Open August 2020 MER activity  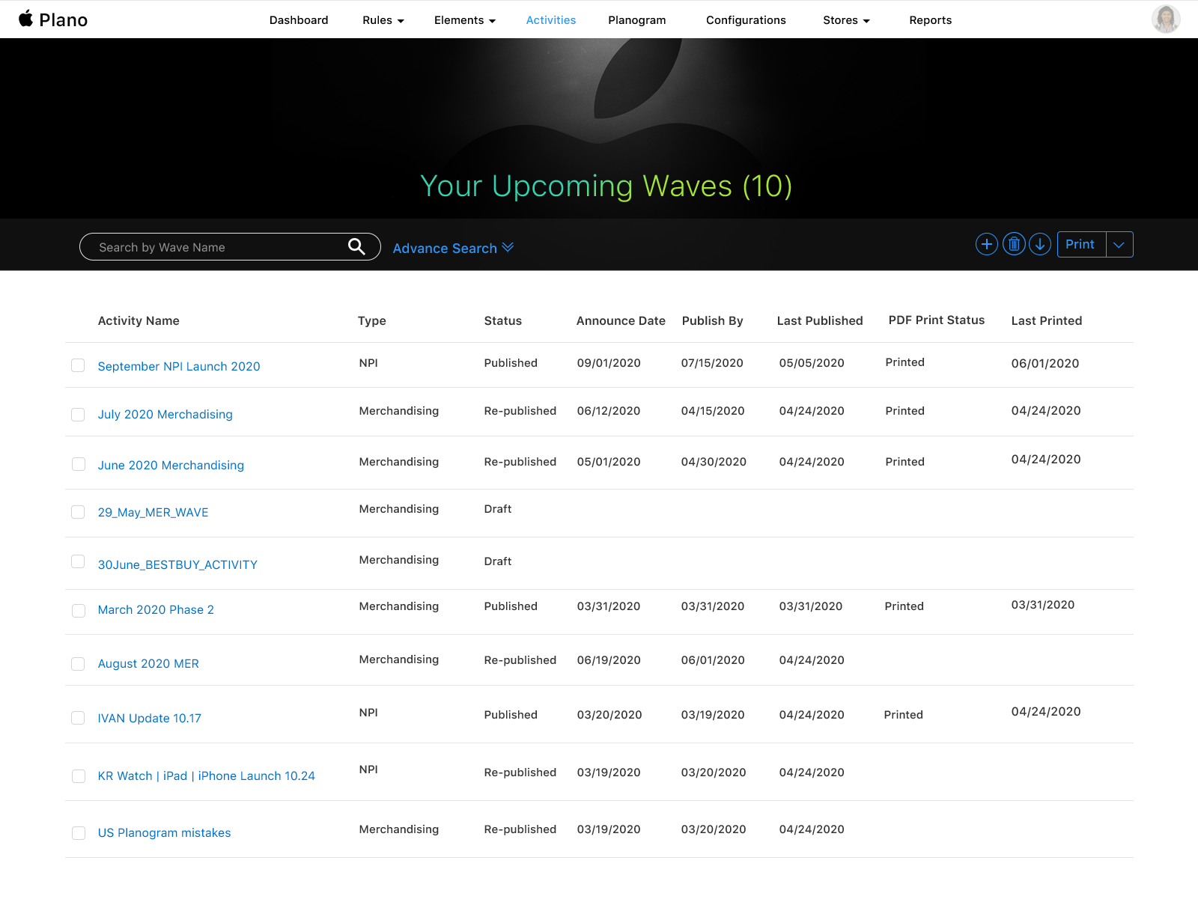[x=148, y=663]
